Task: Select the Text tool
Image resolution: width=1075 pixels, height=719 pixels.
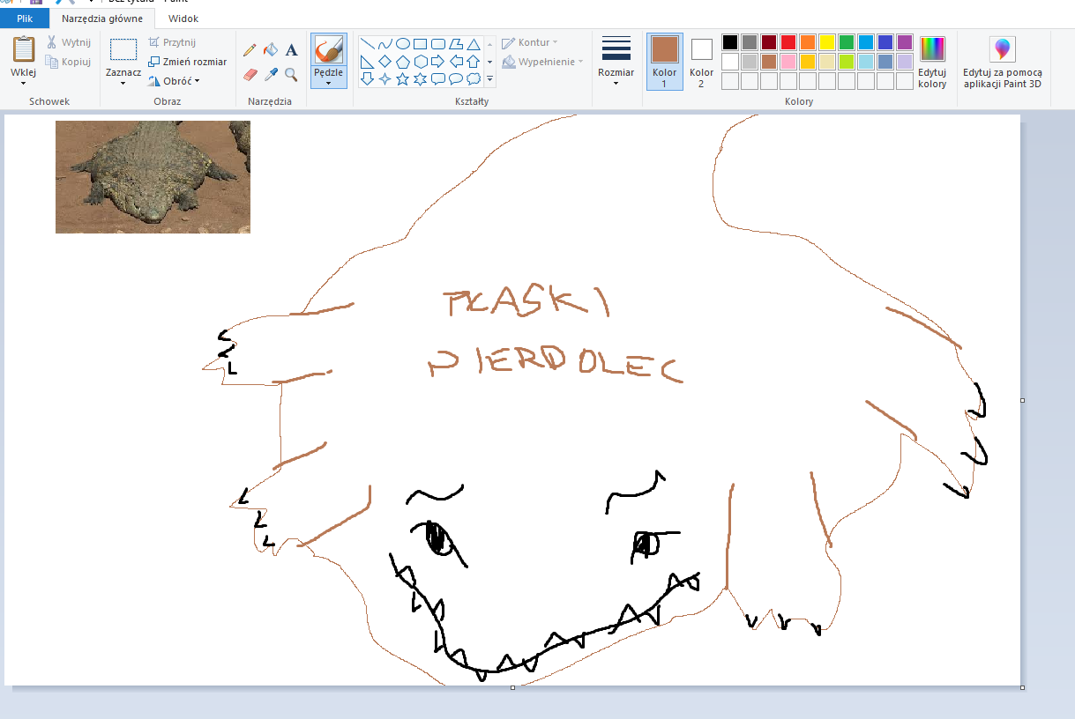Action: [x=291, y=50]
